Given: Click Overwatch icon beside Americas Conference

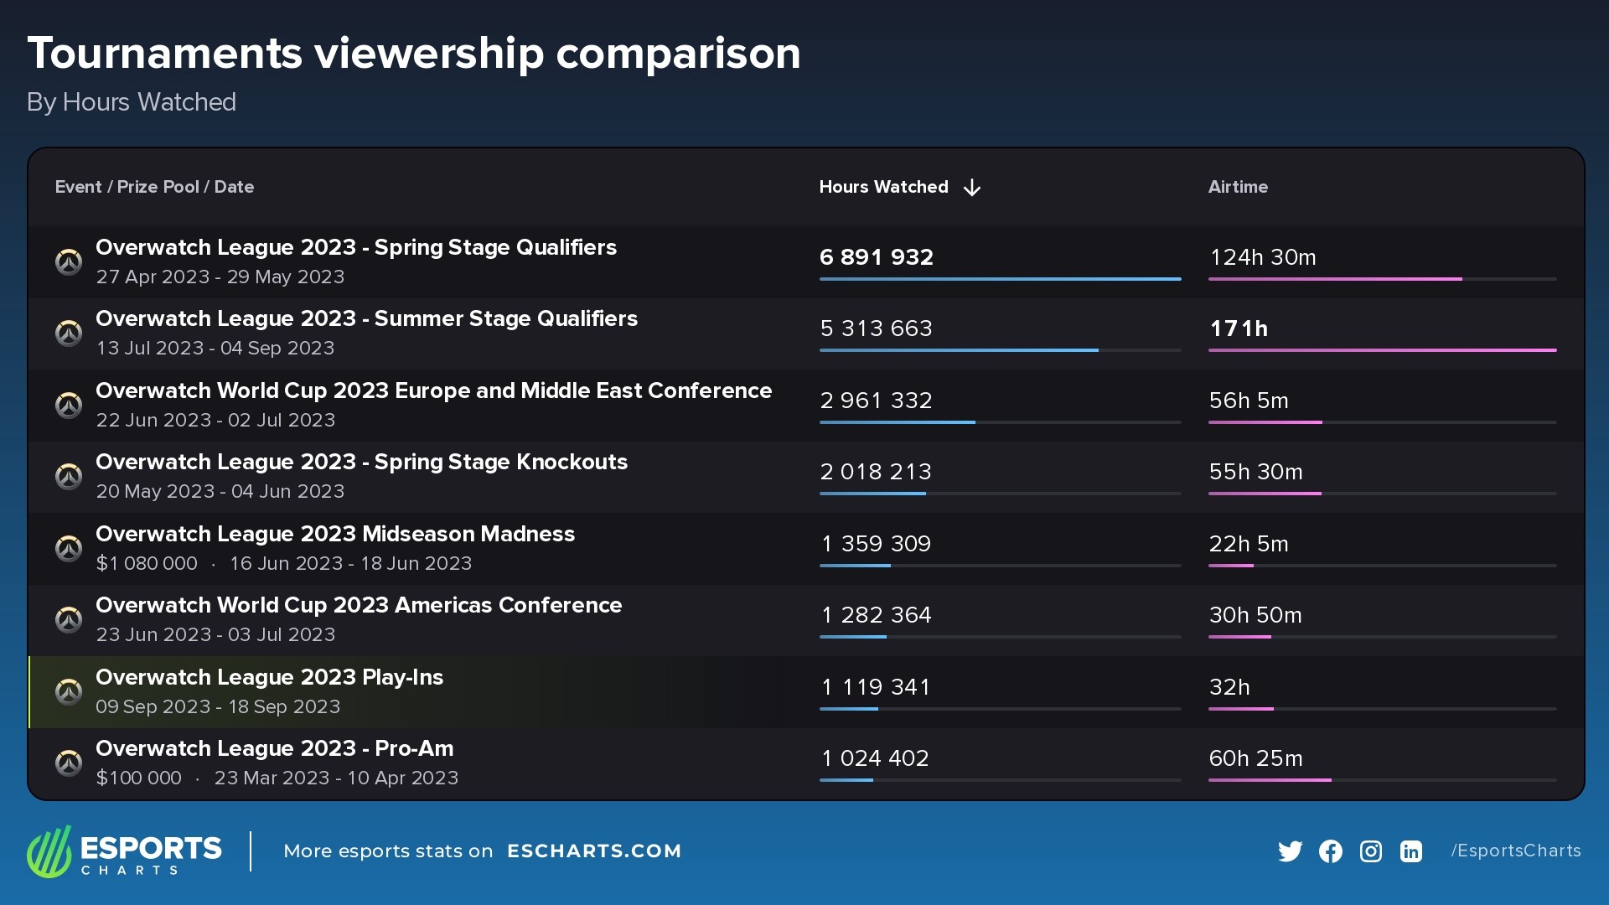Looking at the screenshot, I should tap(69, 620).
